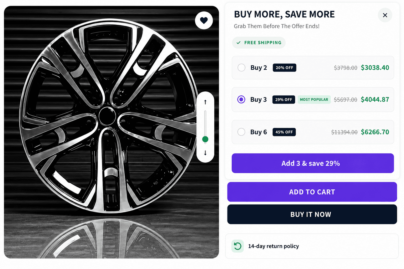Click the 14-day return policy text

pyautogui.click(x=274, y=246)
